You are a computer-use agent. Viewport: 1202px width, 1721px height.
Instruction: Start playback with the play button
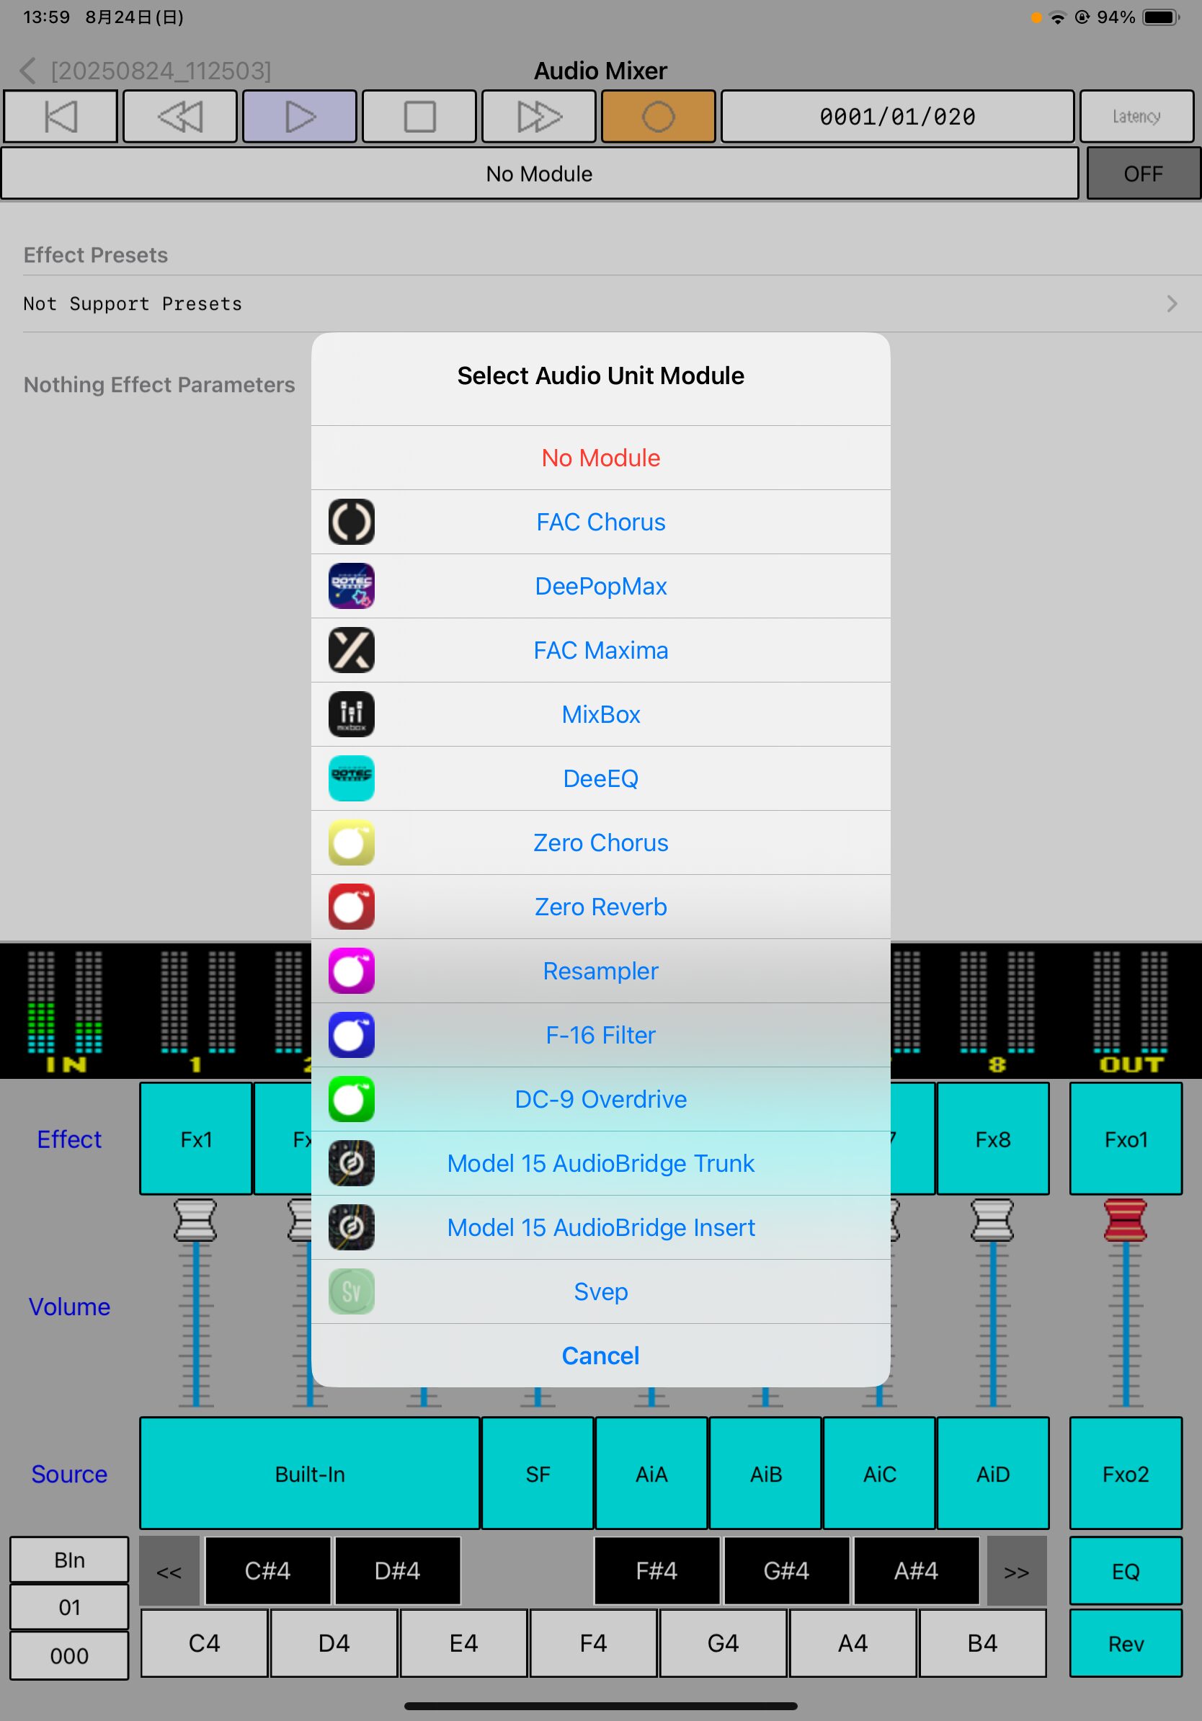tap(300, 117)
